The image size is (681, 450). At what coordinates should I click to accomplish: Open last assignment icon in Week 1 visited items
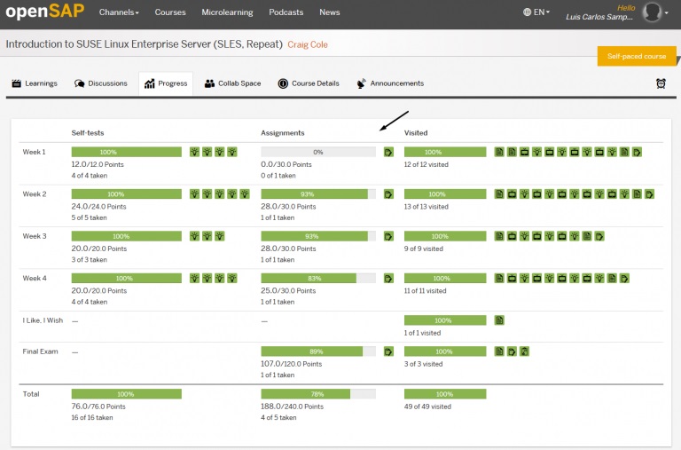[638, 152]
